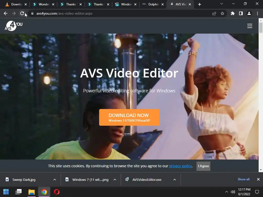The height and width of the screenshot is (197, 263).
Task: Click the scrollbar down arrow
Action: [261, 170]
